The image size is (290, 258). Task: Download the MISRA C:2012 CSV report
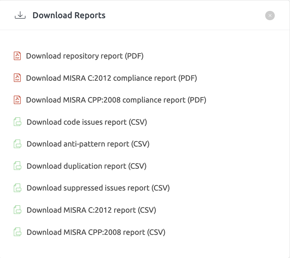click(91, 210)
